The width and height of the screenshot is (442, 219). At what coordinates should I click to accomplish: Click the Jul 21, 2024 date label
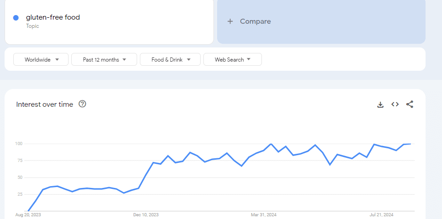click(381, 214)
